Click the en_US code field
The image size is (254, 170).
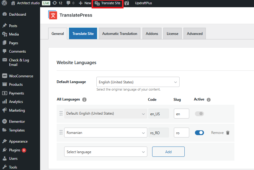click(x=158, y=114)
